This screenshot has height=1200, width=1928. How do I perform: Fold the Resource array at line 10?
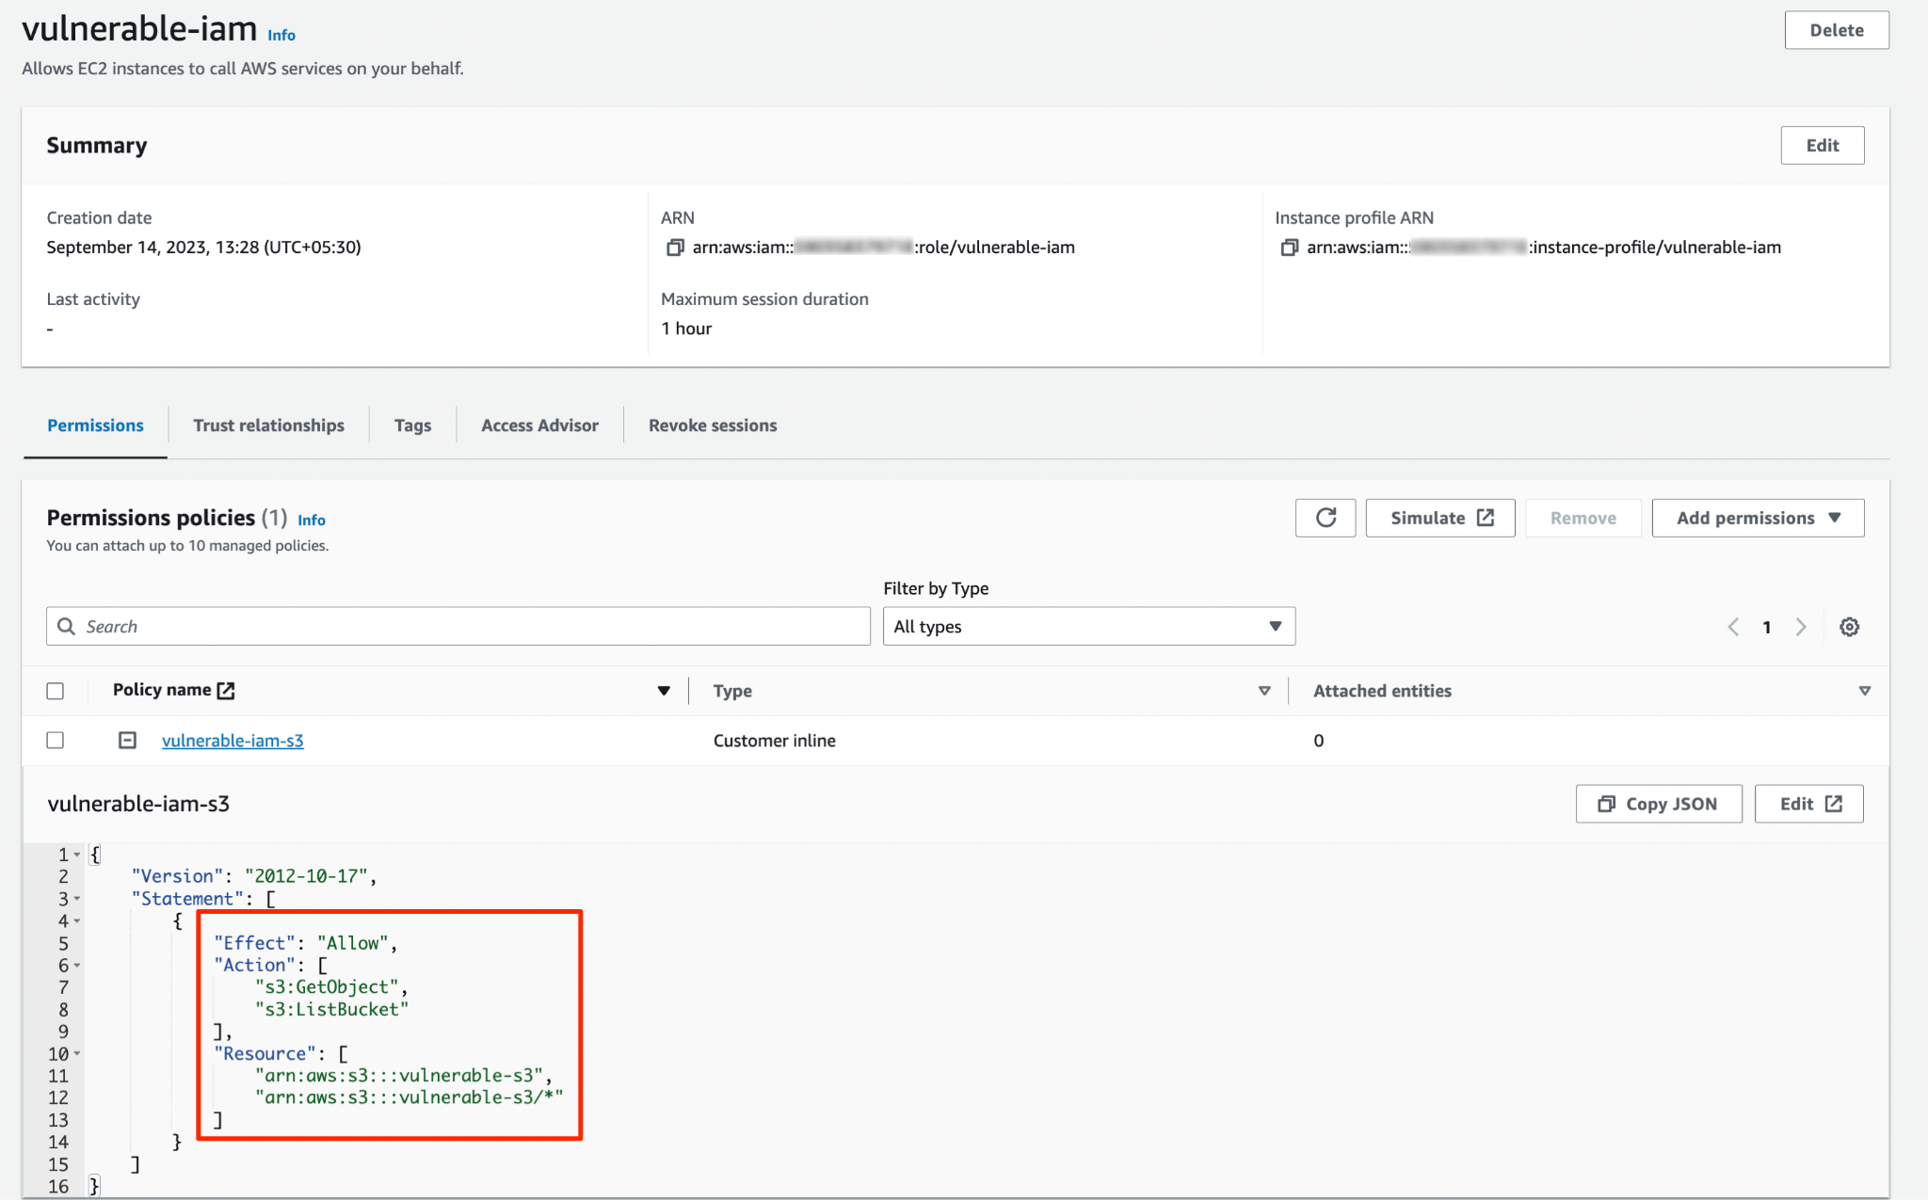pos(77,1054)
